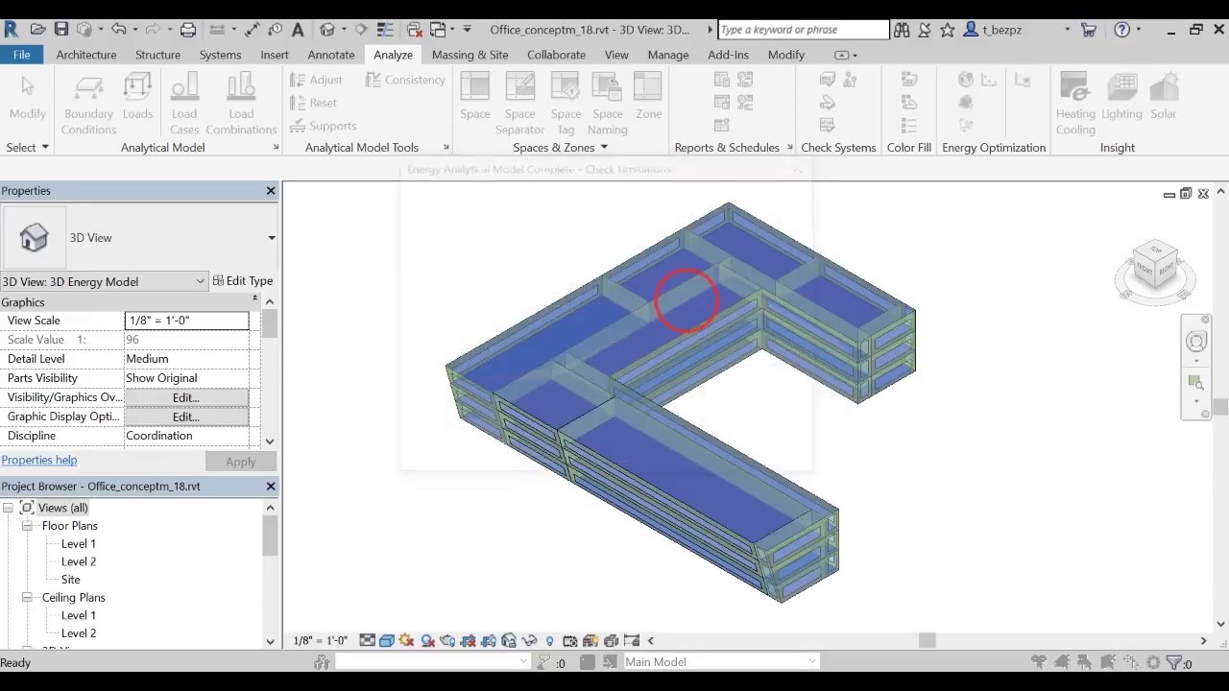The height and width of the screenshot is (691, 1229).
Task: Click the Properties panel vertical scrollbar
Action: click(x=270, y=371)
